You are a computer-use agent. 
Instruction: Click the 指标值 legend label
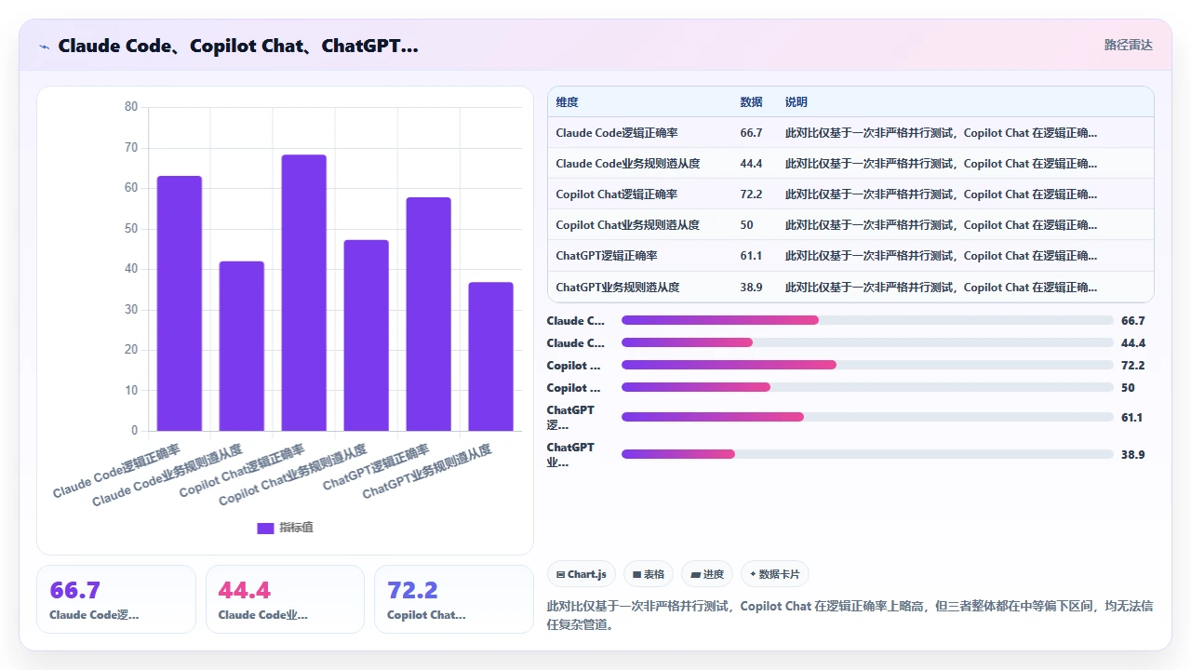click(297, 528)
